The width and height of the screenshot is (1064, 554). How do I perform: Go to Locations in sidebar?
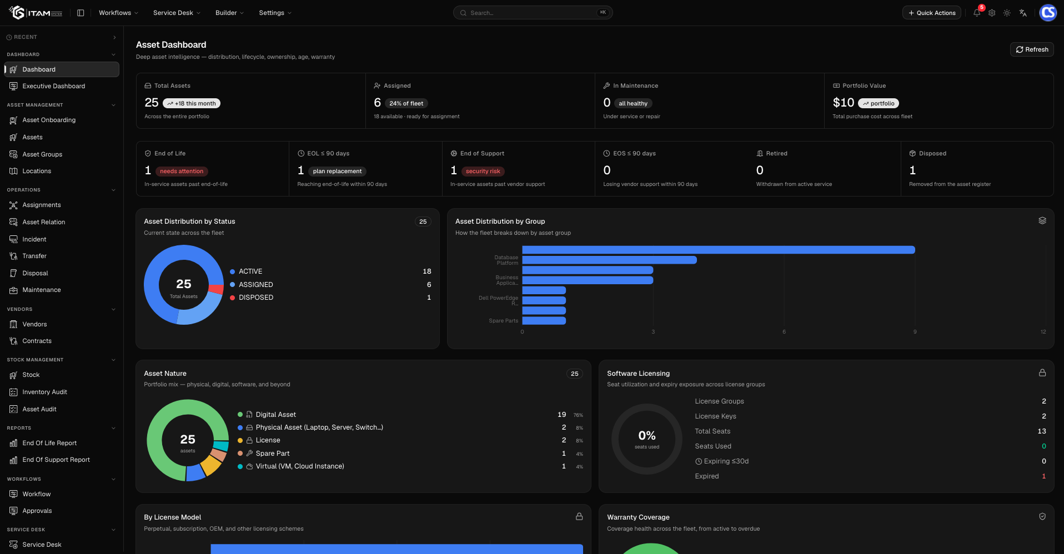click(62, 171)
